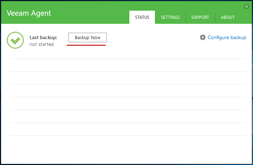The image size is (253, 165).
Task: Select the ABOUT tab
Action: pos(228,17)
